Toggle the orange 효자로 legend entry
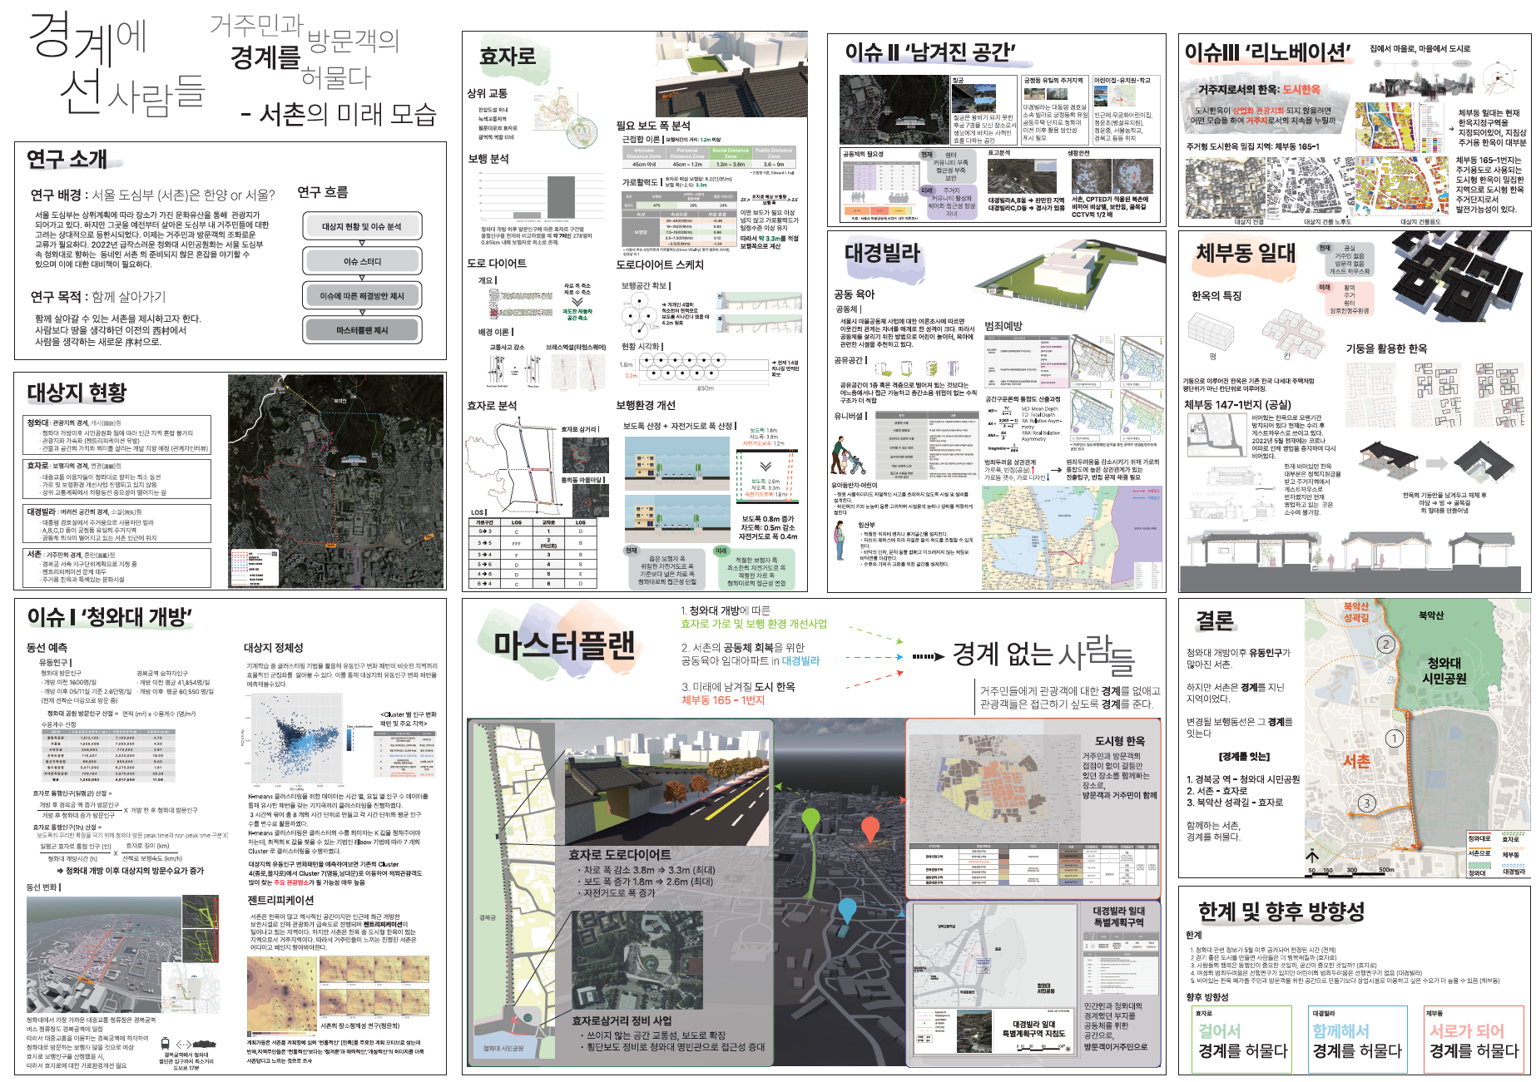 (1513, 838)
